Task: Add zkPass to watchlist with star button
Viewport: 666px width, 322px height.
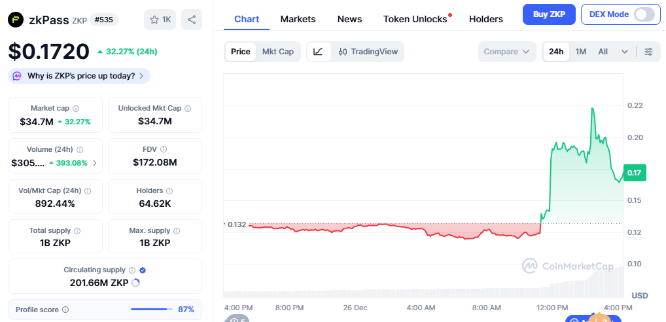Action: pos(160,20)
